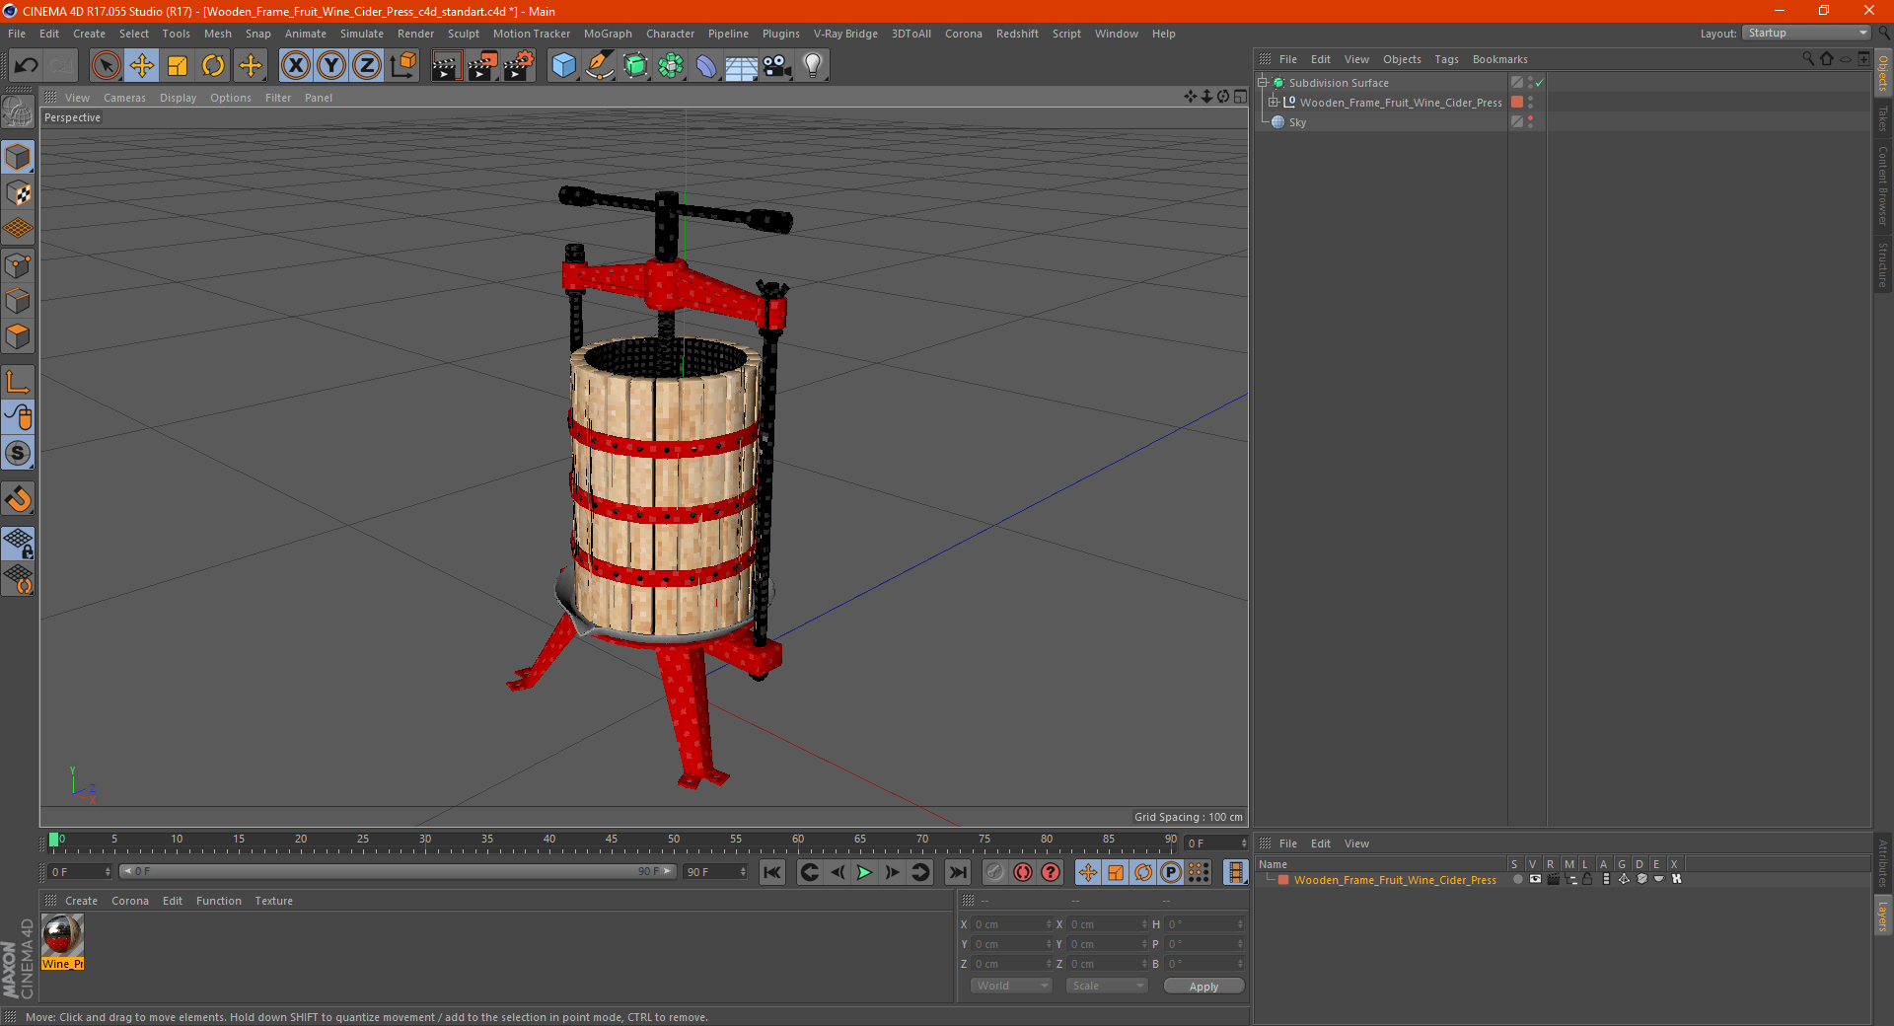Go to start of animation

772,872
